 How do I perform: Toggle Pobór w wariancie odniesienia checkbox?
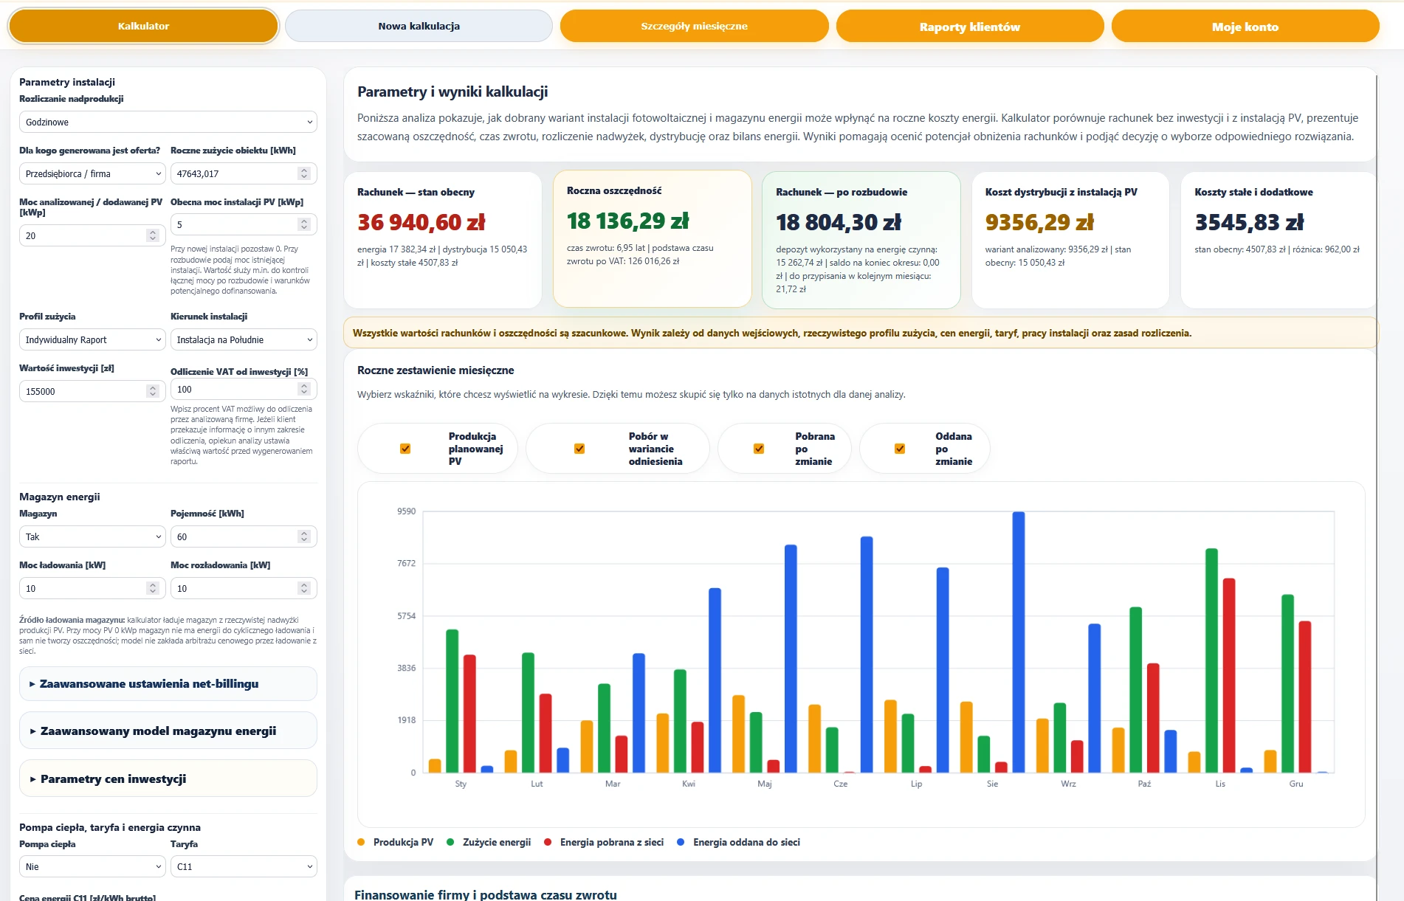(579, 449)
